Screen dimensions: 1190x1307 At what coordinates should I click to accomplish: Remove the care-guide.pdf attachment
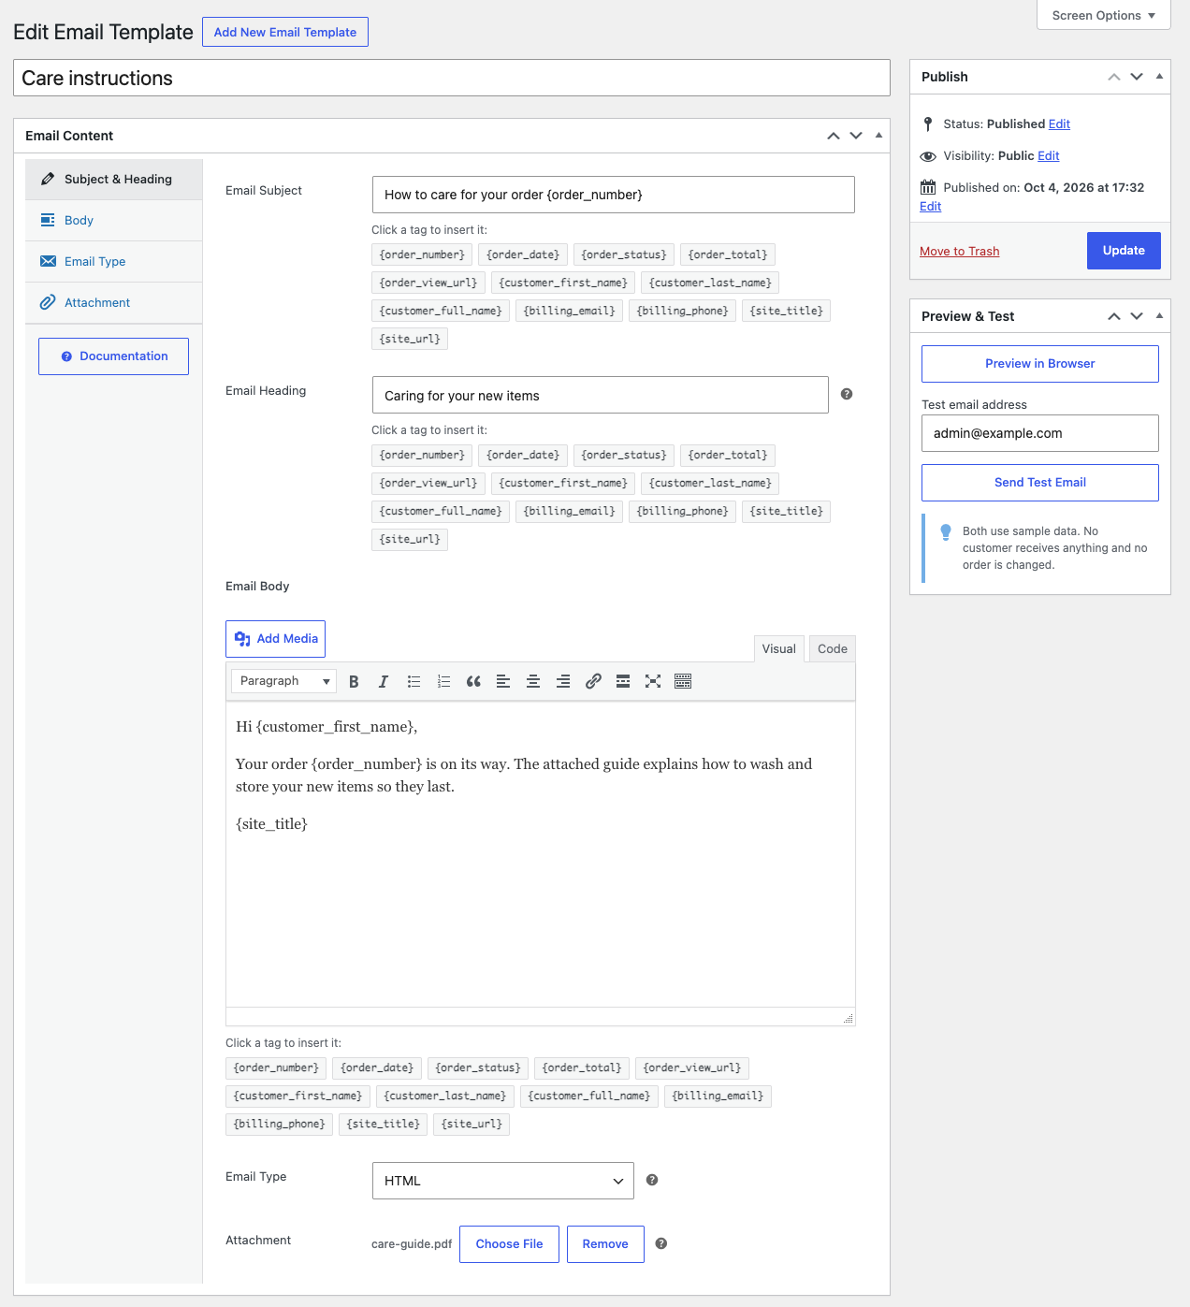click(x=605, y=1244)
